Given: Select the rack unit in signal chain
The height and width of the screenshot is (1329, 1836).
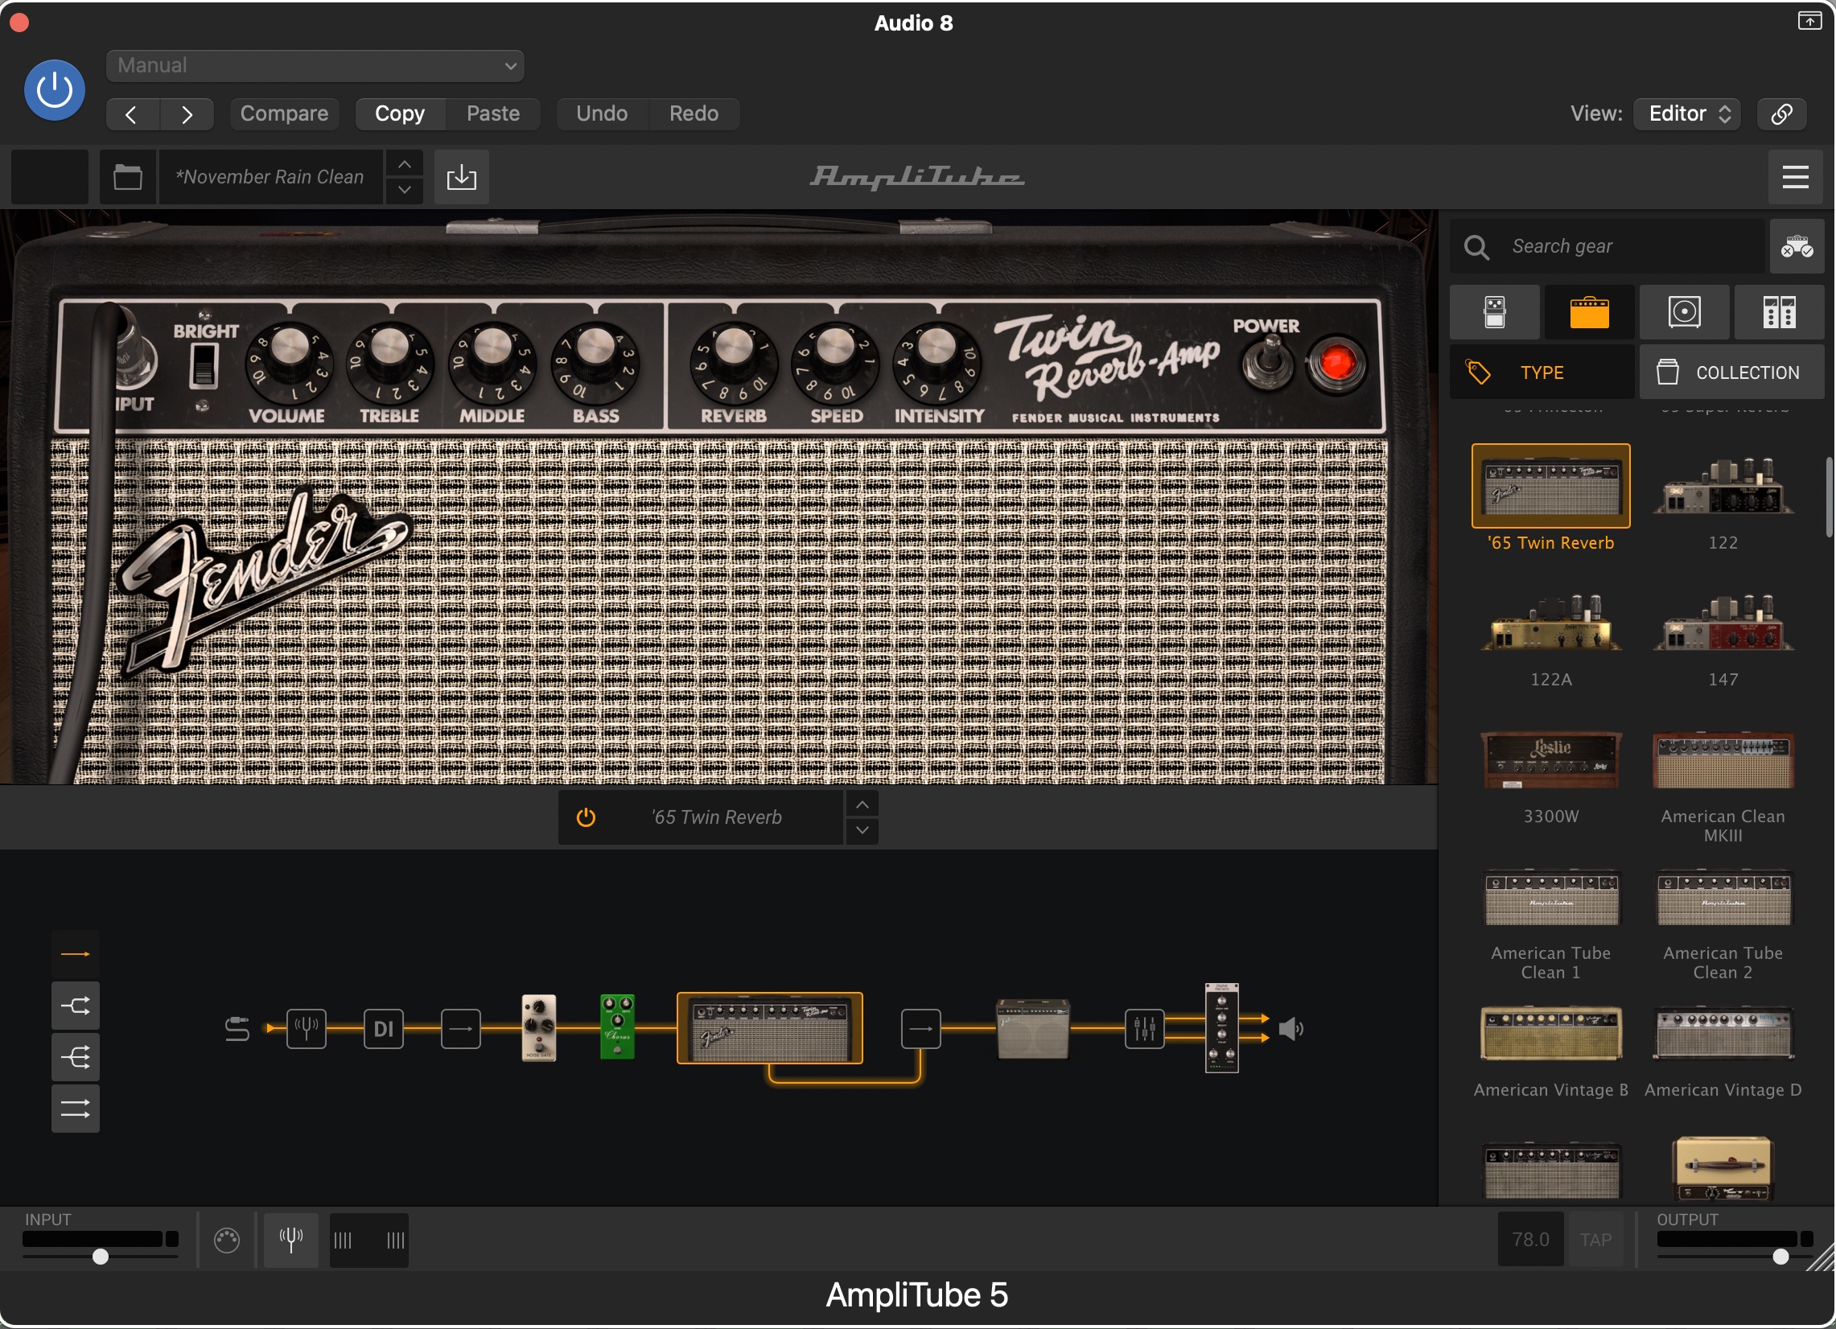Looking at the screenshot, I should click(x=1221, y=1028).
